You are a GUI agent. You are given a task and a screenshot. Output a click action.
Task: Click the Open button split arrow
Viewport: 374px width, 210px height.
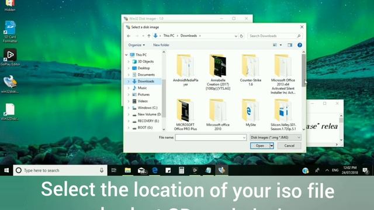pyautogui.click(x=271, y=146)
